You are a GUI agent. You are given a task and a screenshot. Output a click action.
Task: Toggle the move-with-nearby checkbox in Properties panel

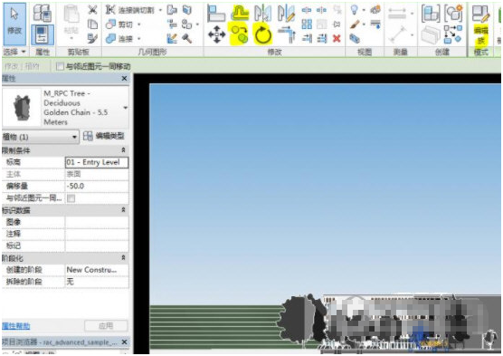[71, 198]
